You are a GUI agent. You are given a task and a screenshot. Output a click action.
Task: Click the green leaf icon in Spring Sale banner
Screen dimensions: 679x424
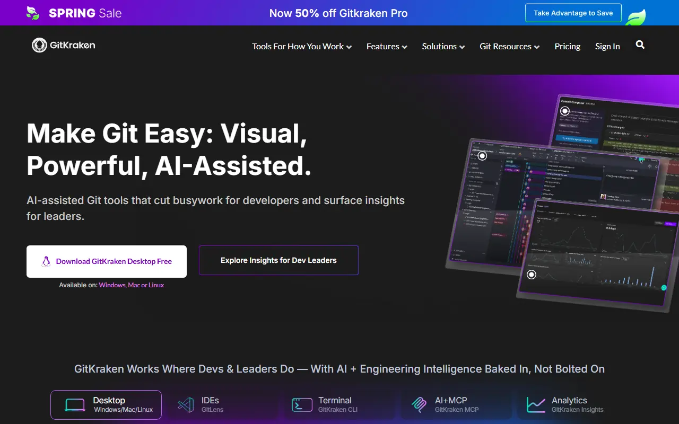tap(33, 13)
